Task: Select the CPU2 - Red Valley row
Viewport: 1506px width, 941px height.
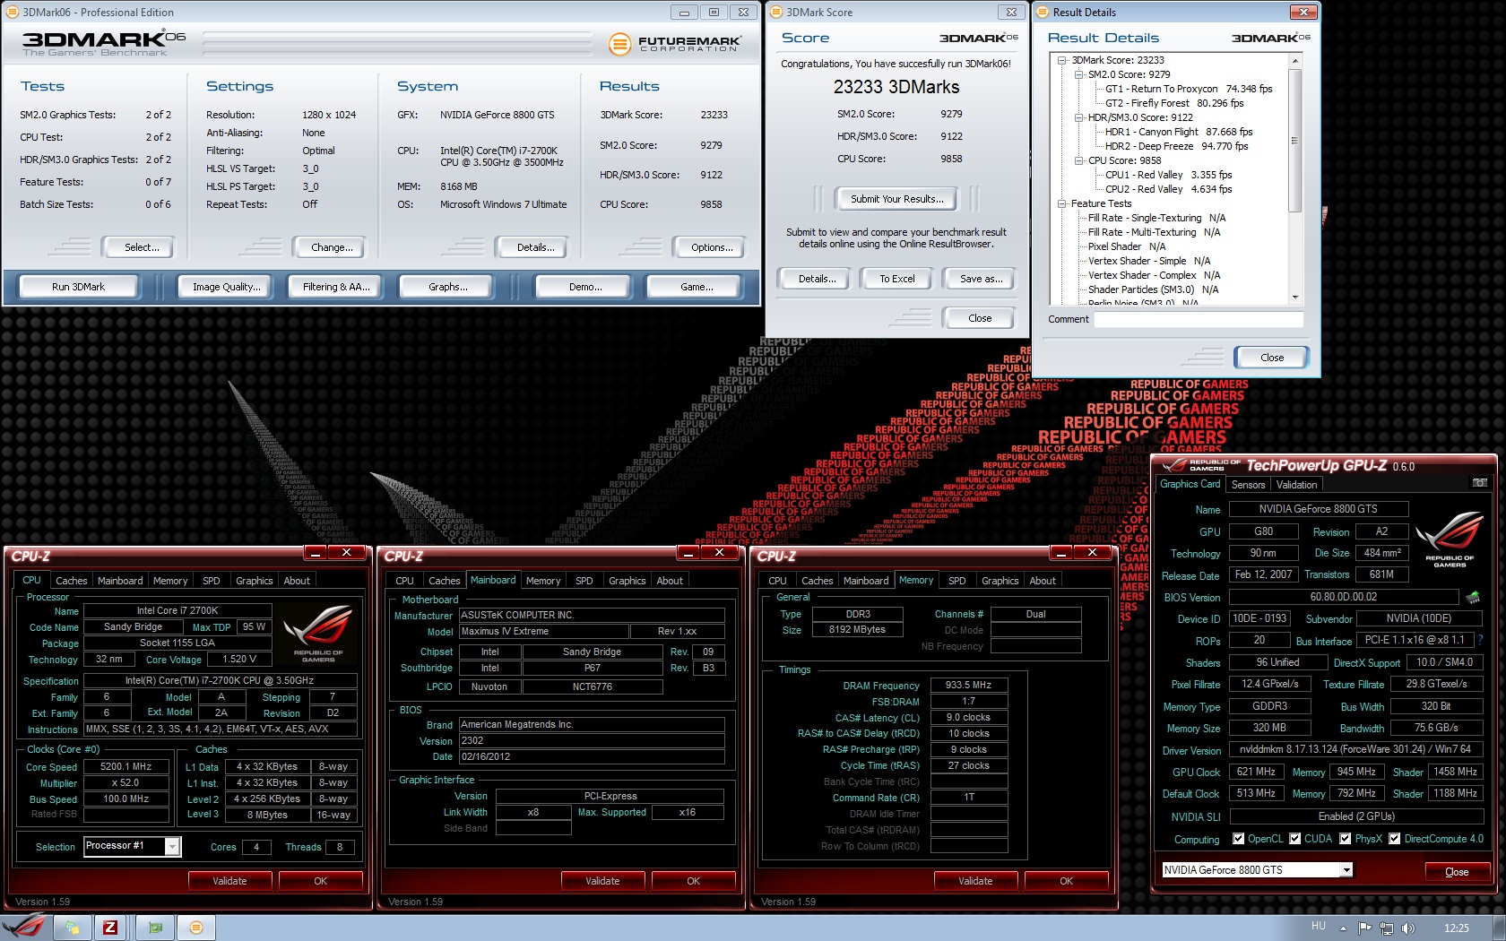Action: (1168, 190)
